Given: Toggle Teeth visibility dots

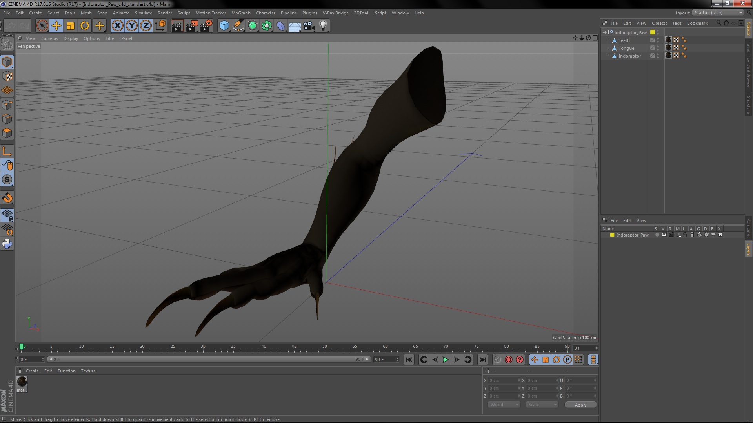Looking at the screenshot, I should 658,40.
